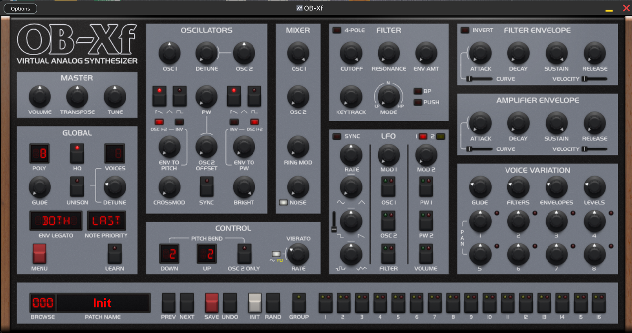Click the PW knob
This screenshot has width=632, height=333.
click(207, 96)
